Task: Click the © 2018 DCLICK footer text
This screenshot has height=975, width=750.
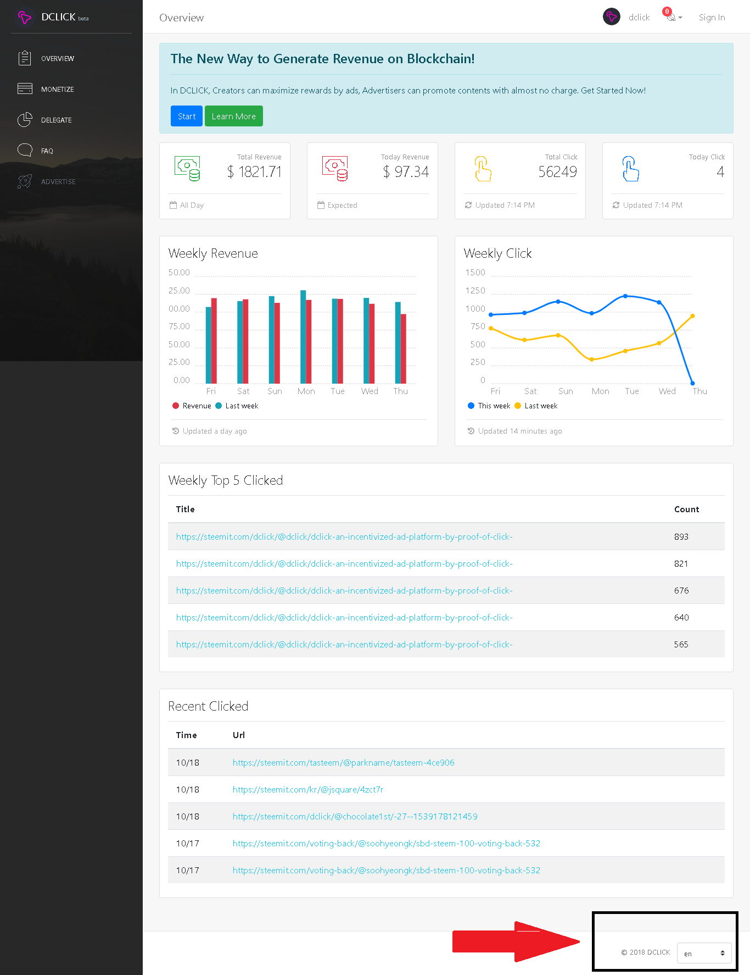Action: (x=646, y=952)
